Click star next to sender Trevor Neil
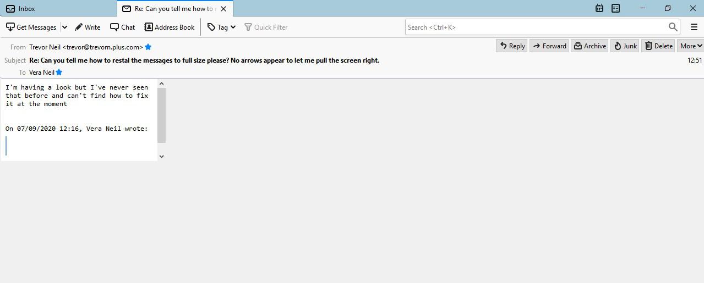Image resolution: width=704 pixels, height=283 pixels. coord(148,47)
